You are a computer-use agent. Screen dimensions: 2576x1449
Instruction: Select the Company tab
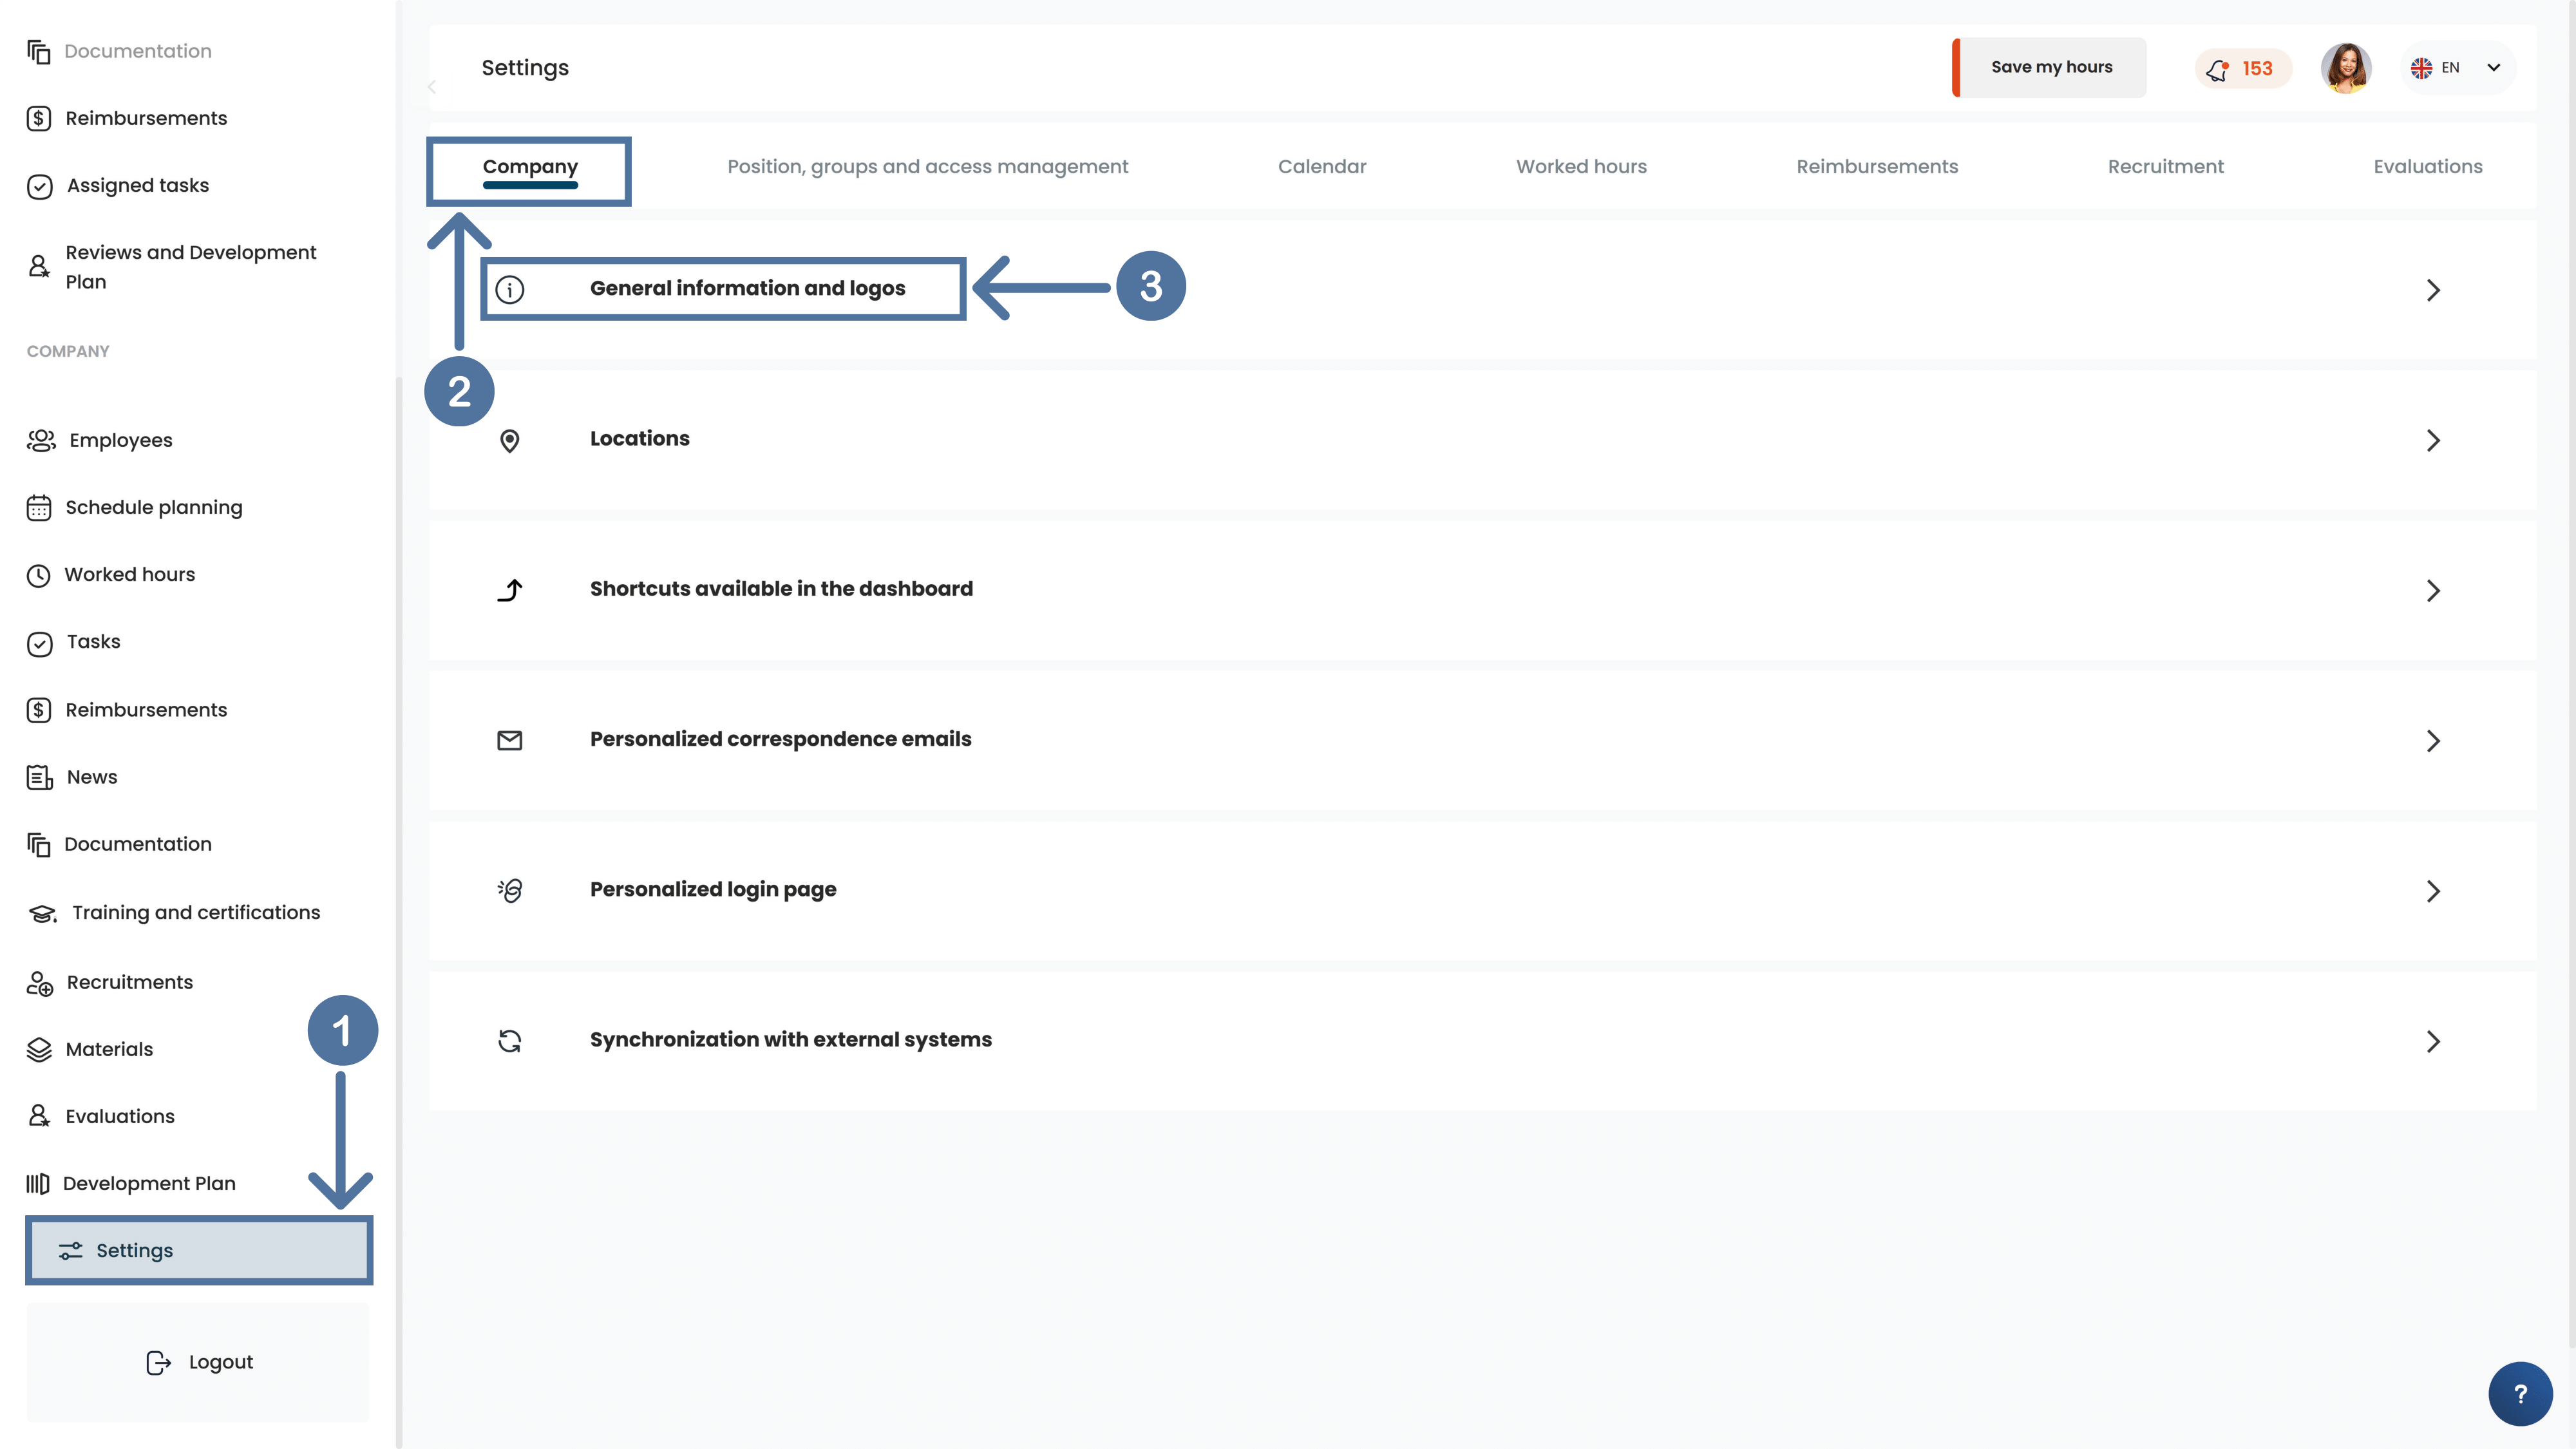coord(530,167)
